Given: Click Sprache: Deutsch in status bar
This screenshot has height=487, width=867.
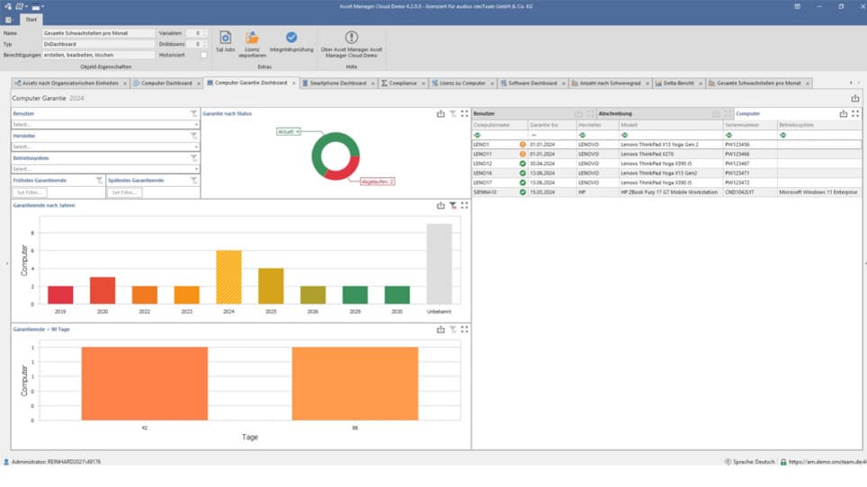Looking at the screenshot, I should click(x=749, y=462).
